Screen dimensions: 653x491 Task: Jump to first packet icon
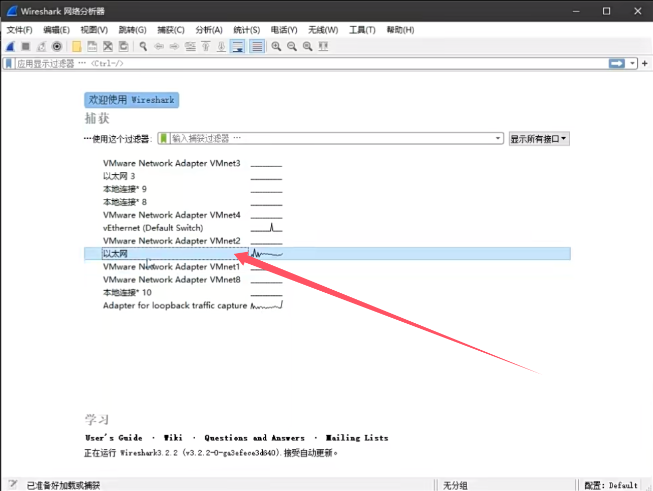click(206, 47)
